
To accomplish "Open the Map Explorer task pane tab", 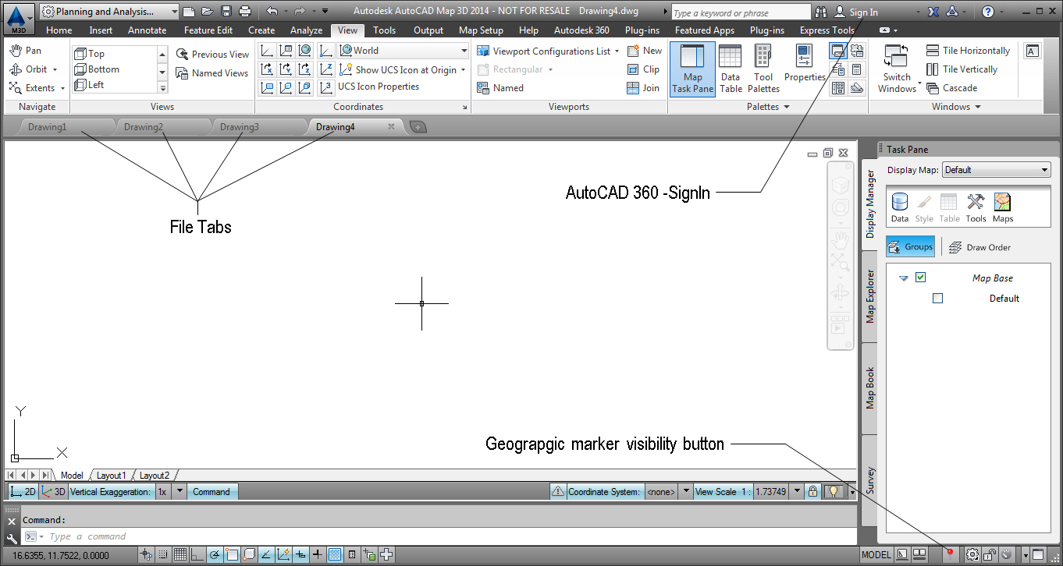I will click(x=870, y=296).
